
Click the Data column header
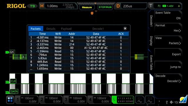point(96,34)
